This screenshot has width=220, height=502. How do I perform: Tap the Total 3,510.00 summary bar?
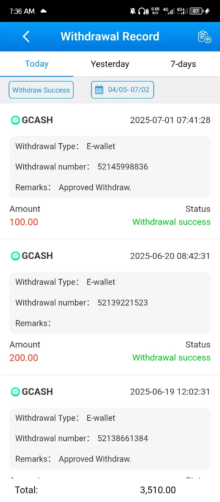click(x=110, y=490)
